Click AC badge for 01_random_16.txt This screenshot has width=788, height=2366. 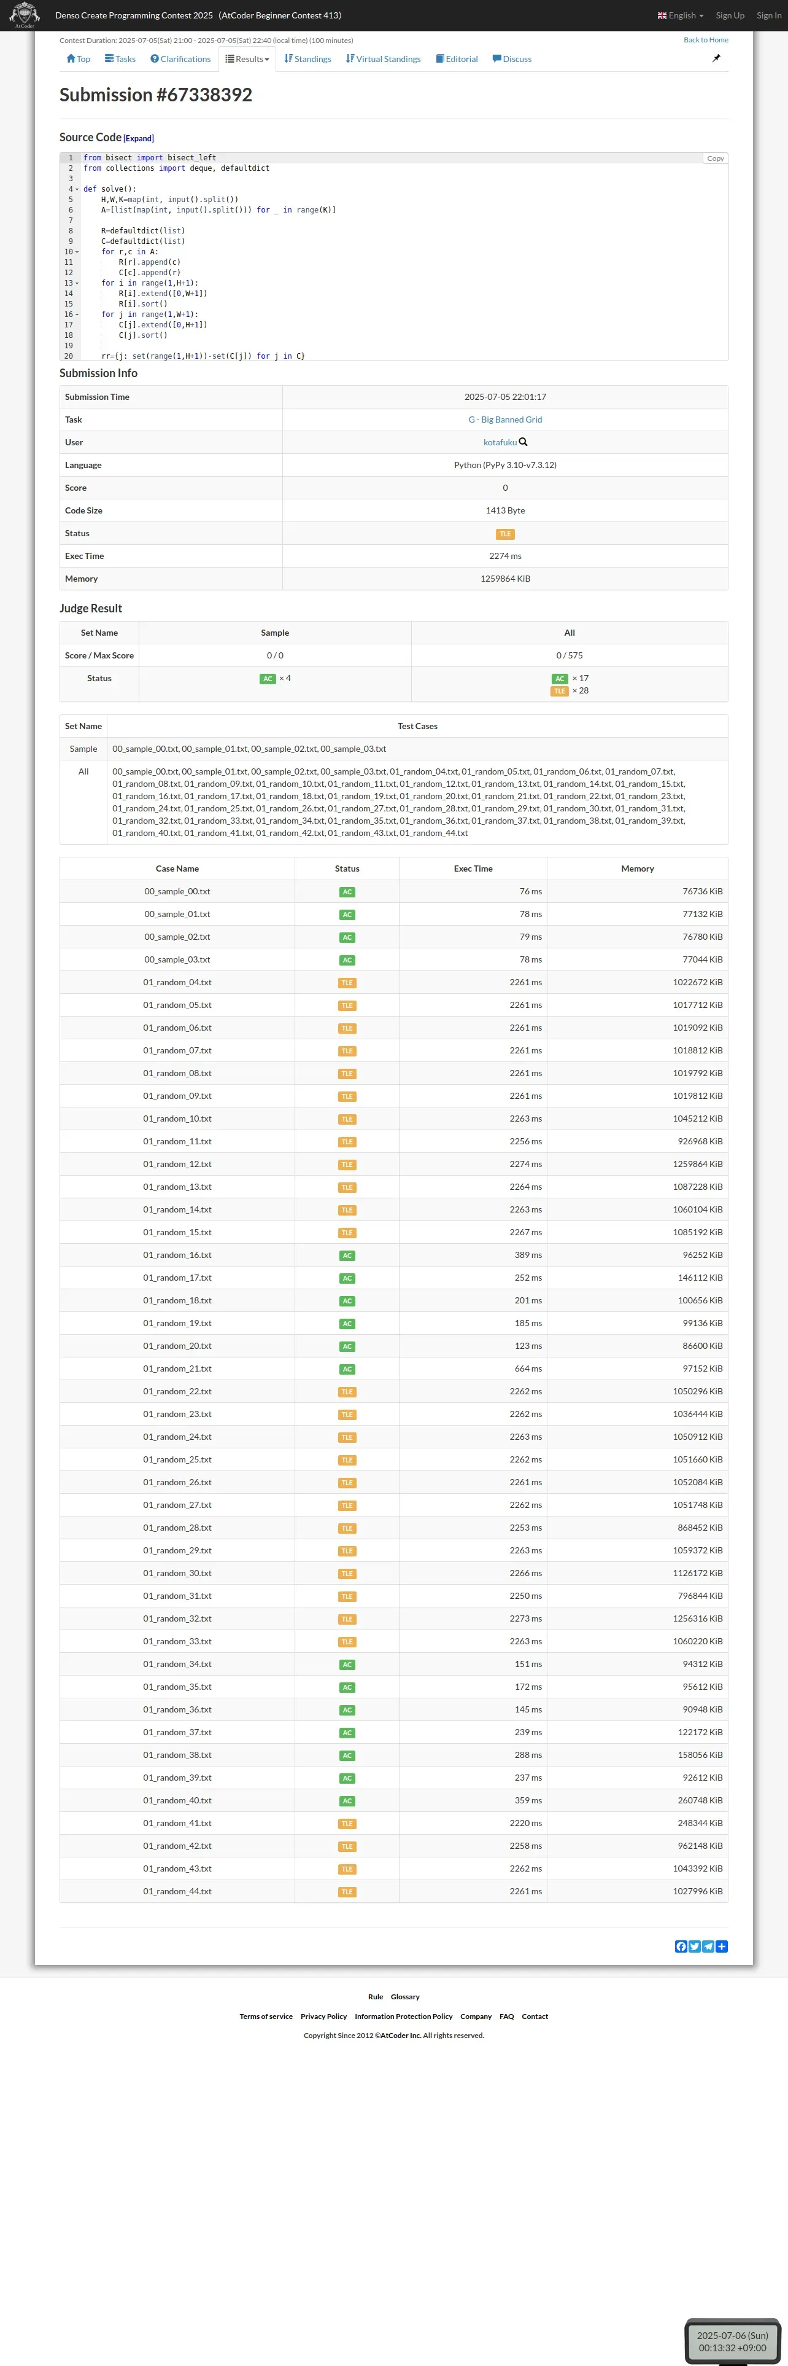click(x=347, y=1255)
